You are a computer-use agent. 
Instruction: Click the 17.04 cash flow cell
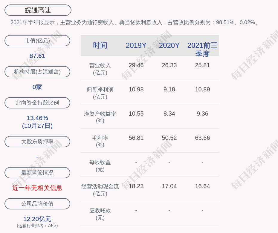(x=169, y=186)
